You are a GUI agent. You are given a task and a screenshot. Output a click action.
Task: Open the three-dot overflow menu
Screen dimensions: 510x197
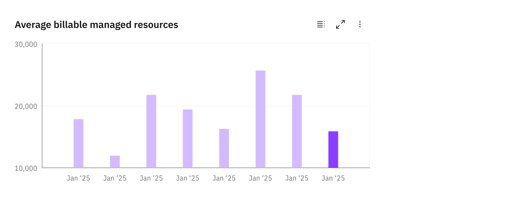tap(360, 24)
